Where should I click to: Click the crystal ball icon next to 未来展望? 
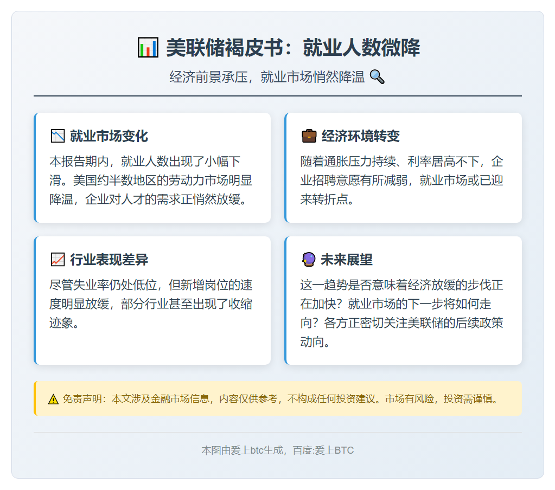coord(309,259)
